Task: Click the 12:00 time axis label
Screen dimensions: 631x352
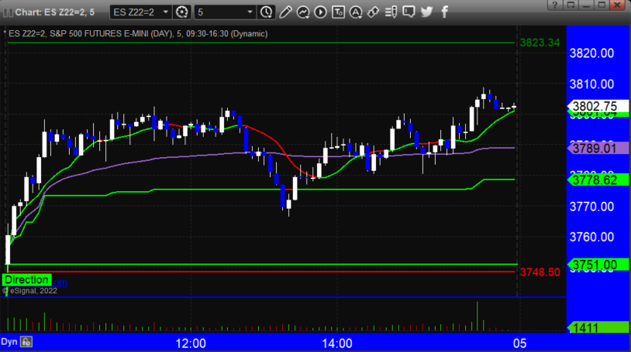Action: coord(191,343)
